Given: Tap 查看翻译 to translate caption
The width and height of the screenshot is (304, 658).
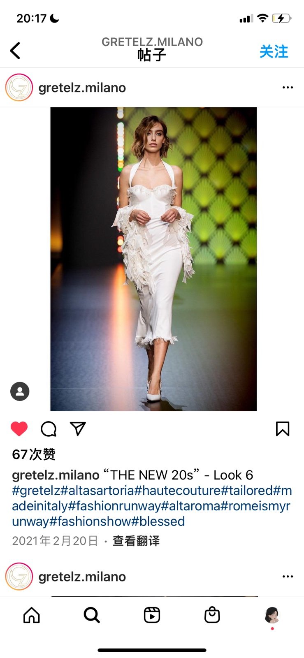Looking at the screenshot, I should click(x=136, y=541).
